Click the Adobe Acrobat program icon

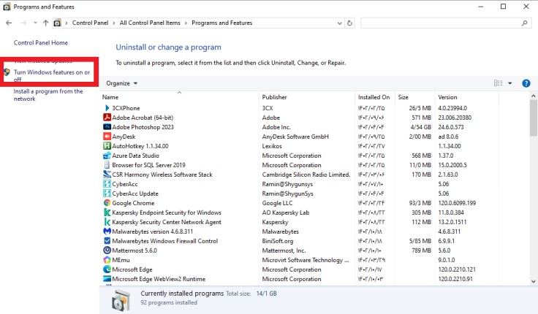coord(107,118)
